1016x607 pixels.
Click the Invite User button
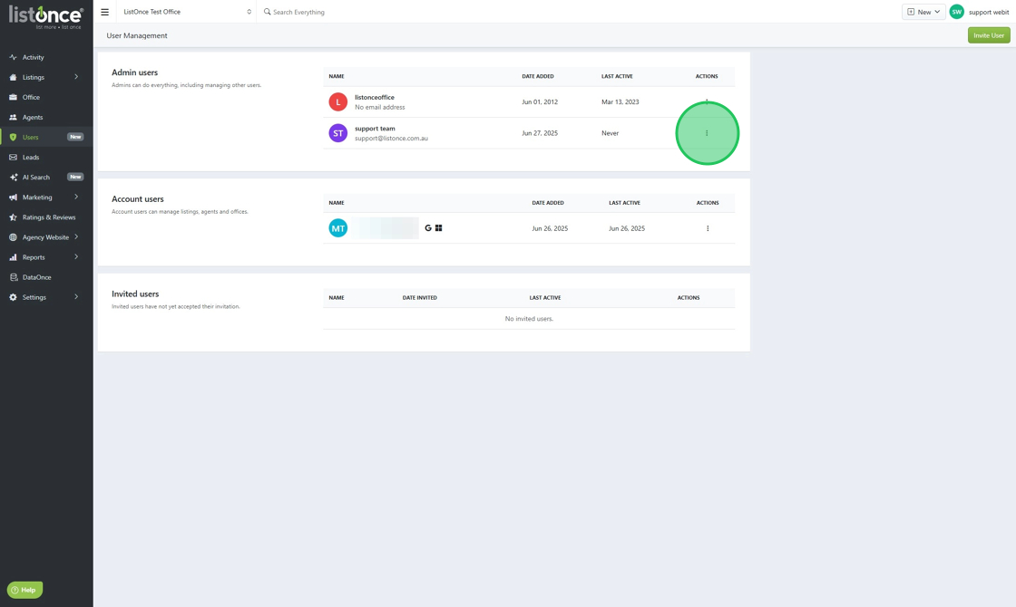click(x=989, y=35)
